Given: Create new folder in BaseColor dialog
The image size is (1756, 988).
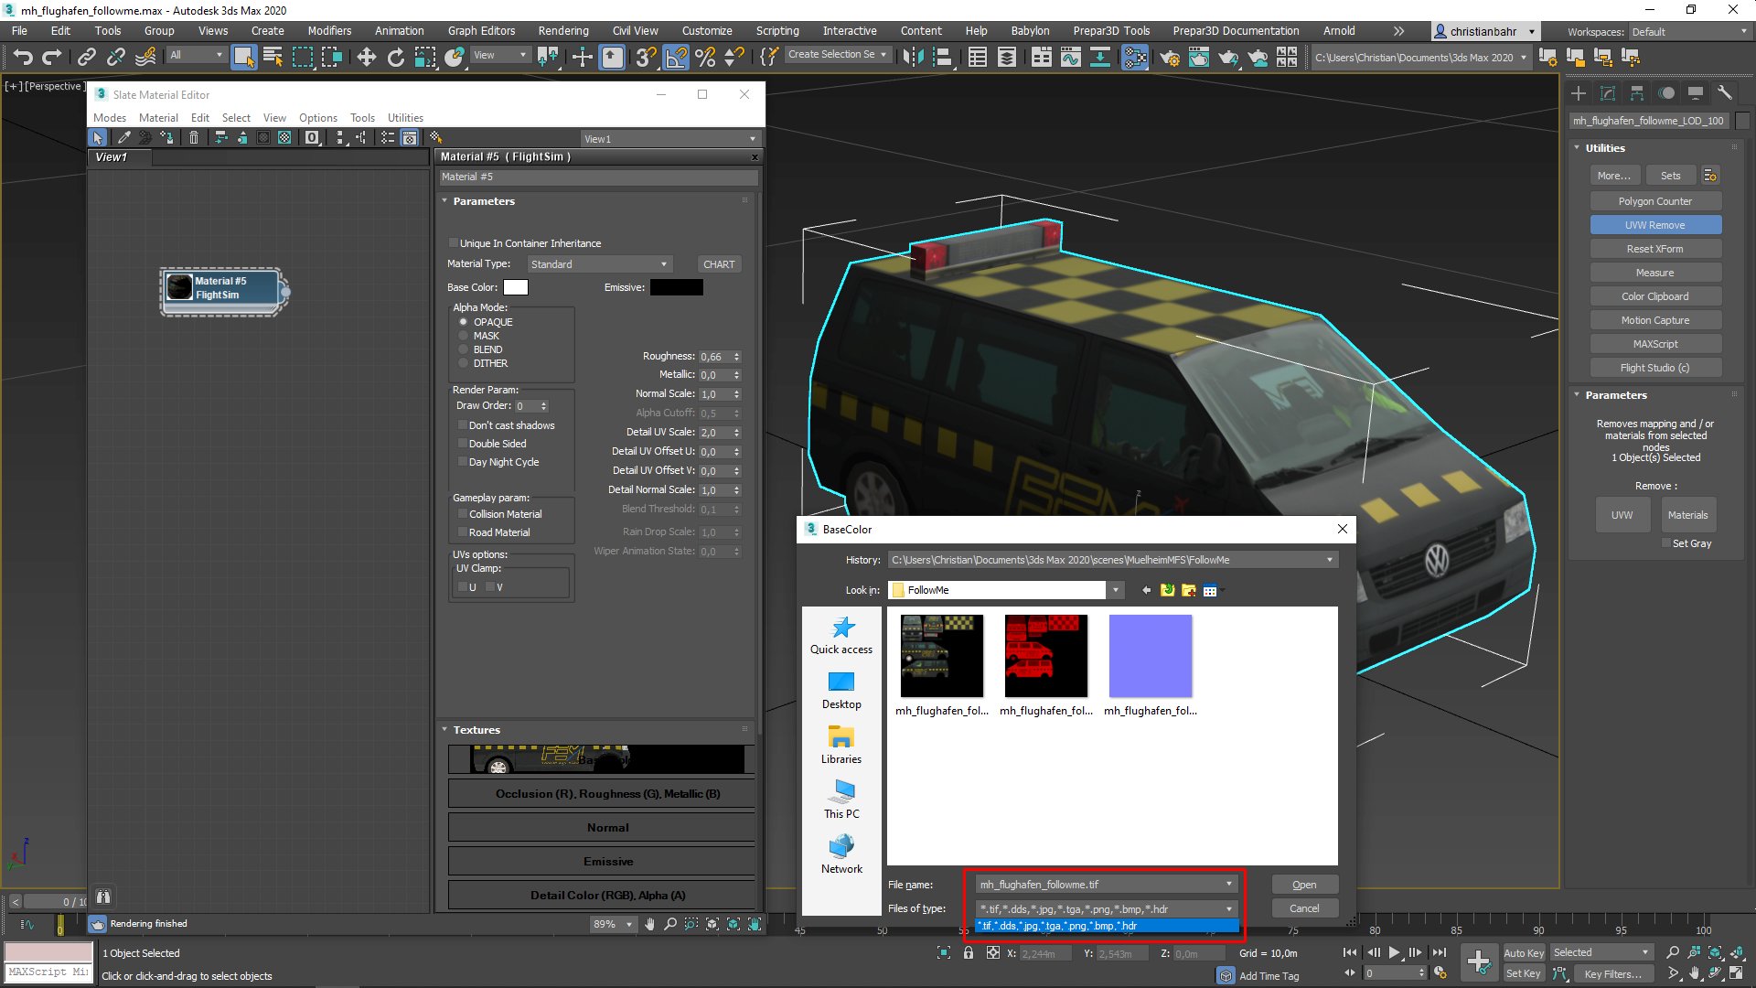Looking at the screenshot, I should [x=1189, y=590].
